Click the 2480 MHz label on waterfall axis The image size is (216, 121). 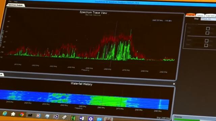click(x=139, y=110)
